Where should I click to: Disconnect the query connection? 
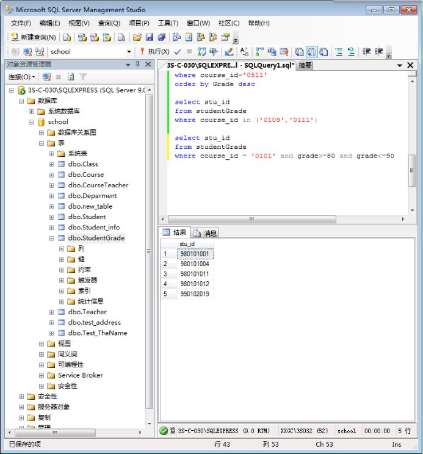28,52
